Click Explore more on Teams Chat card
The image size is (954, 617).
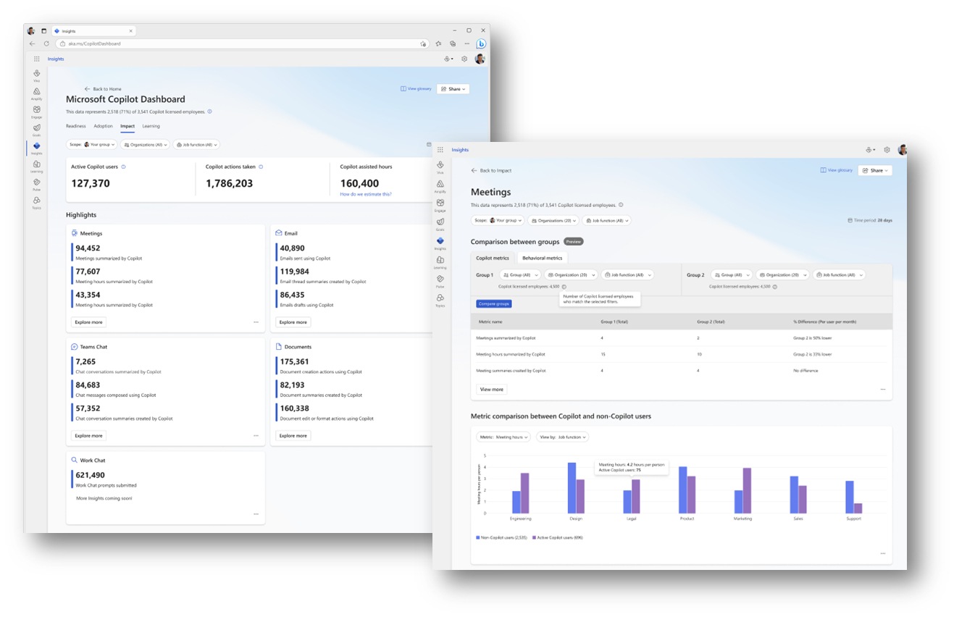click(88, 436)
